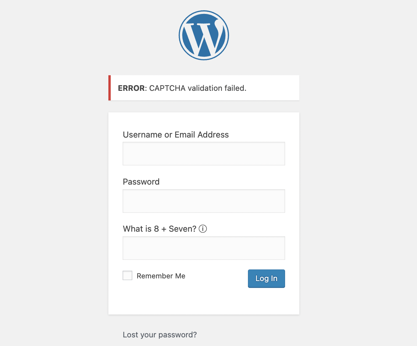Enable the Remember Me checkbox
This screenshot has width=417, height=346.
[x=128, y=275]
